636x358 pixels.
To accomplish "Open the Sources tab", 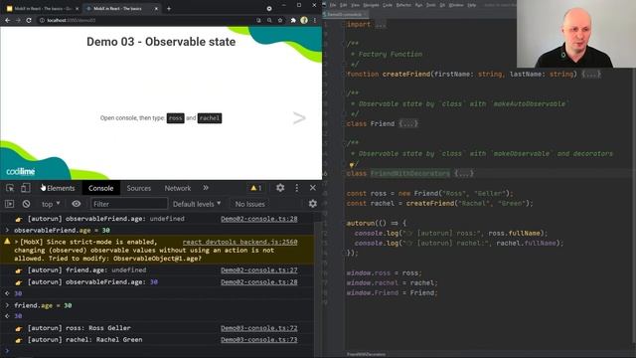I will 139,188.
